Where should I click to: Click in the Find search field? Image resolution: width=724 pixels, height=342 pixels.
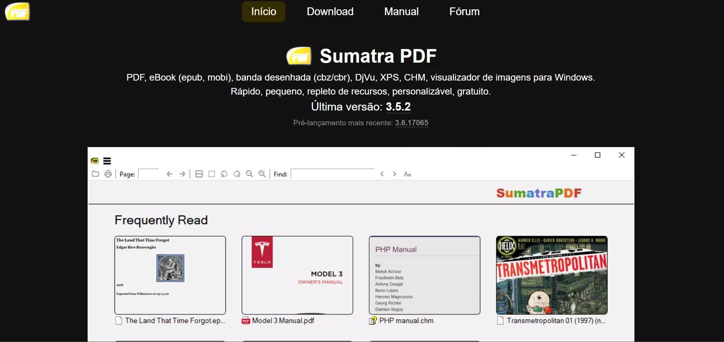click(333, 174)
